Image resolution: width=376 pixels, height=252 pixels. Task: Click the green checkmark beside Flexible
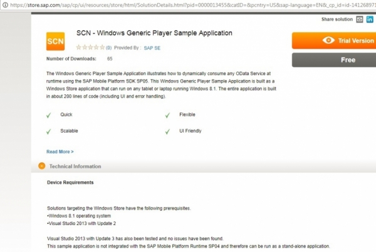167,115
